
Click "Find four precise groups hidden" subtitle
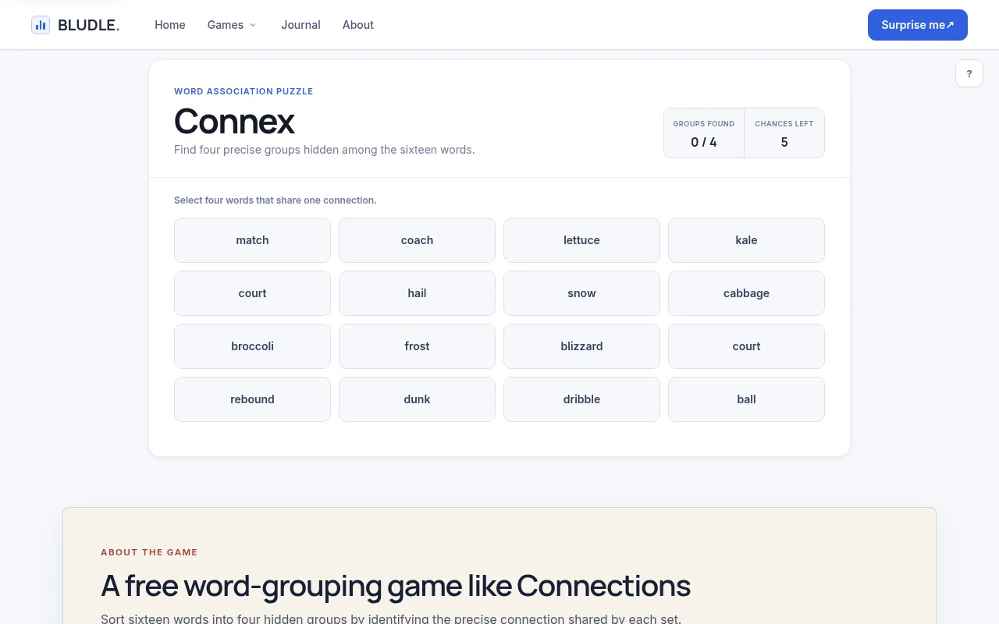pos(324,150)
